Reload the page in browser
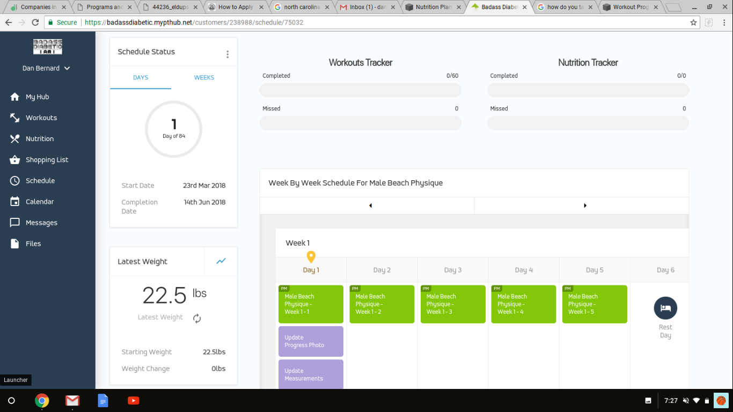 click(35, 23)
